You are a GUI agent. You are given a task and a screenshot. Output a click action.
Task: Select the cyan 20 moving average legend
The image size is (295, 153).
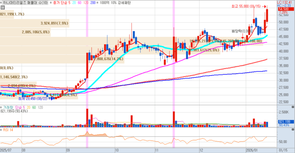click(74, 3)
